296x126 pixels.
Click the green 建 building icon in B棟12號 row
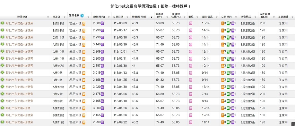coord(228,115)
